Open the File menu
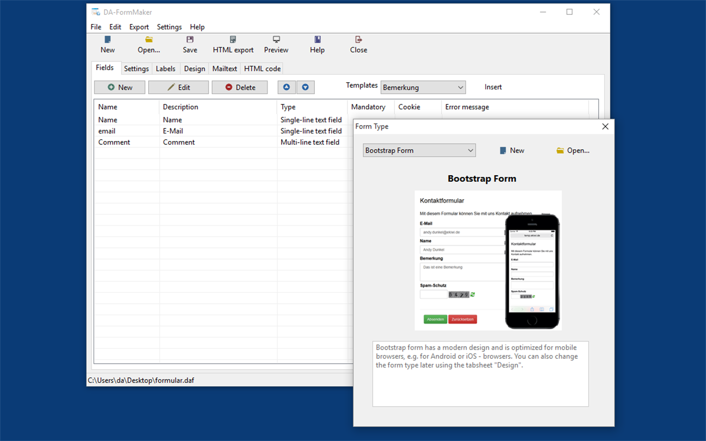Viewport: 706px width, 441px height. [x=96, y=27]
